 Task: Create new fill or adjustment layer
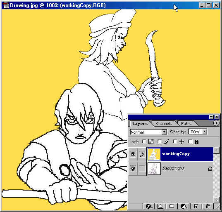tap(184, 206)
